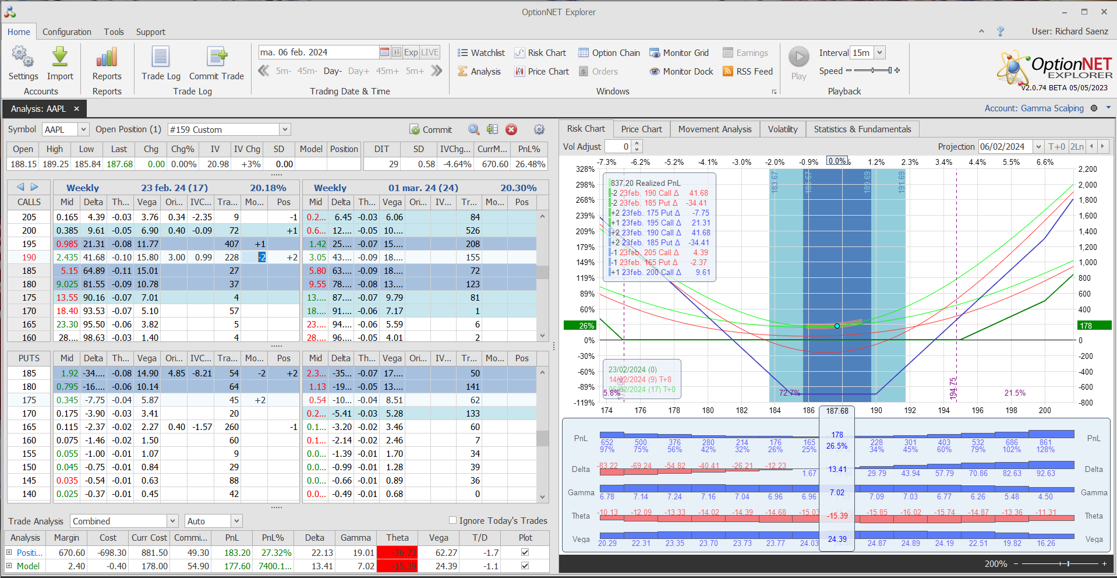
Task: Click the Play playback button
Action: point(799,57)
